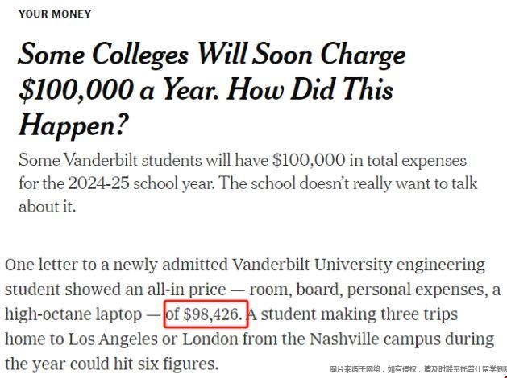This screenshot has width=507, height=378.
Task: Click 'about it.' ending the subheading
Action: pyautogui.click(x=48, y=207)
